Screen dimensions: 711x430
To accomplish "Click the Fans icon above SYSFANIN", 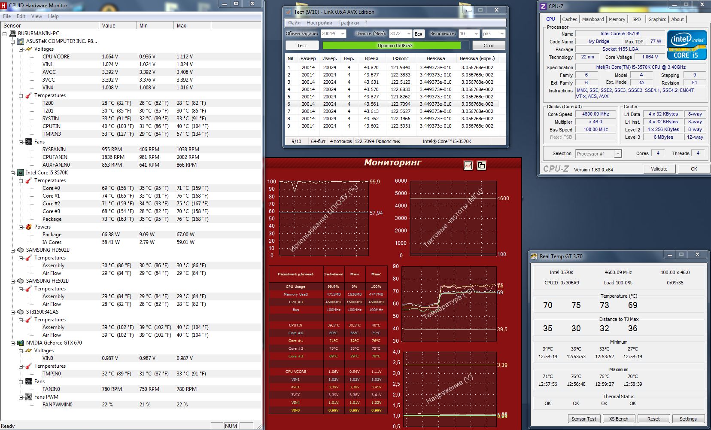I will 29,142.
